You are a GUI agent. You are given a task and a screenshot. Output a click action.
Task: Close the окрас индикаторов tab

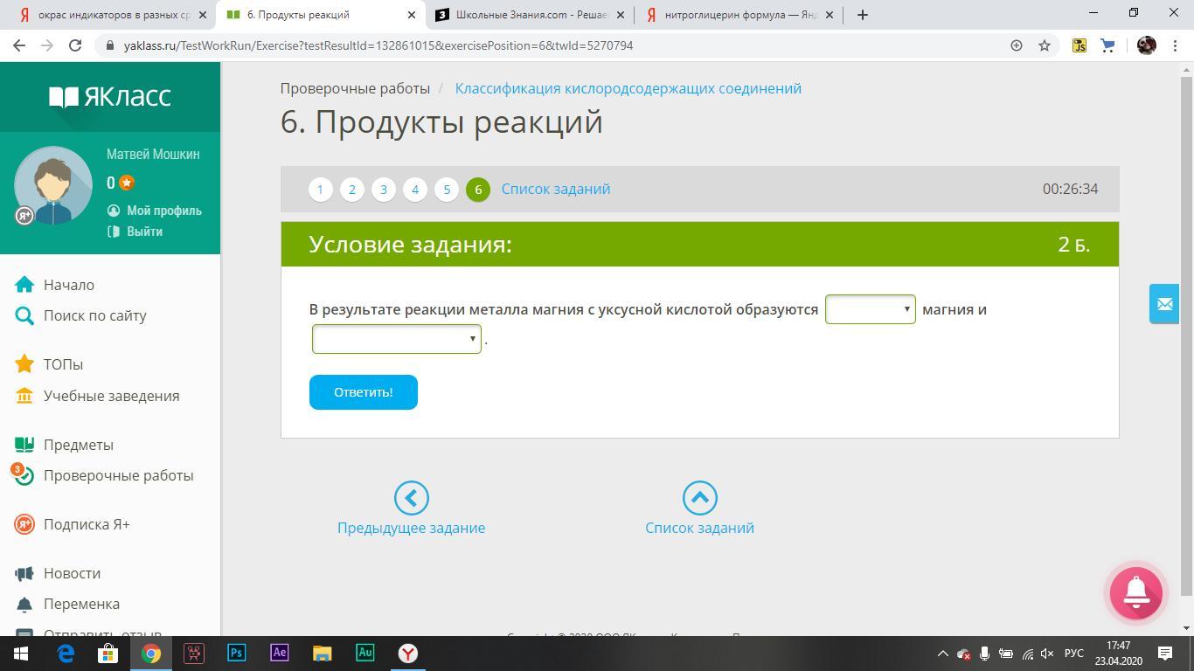[203, 15]
